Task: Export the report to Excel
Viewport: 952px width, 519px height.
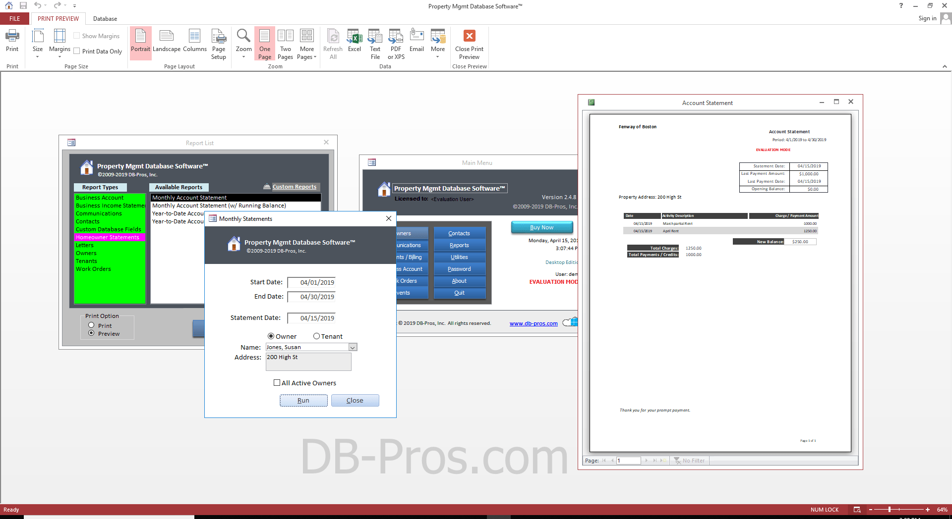Action: pos(354,43)
